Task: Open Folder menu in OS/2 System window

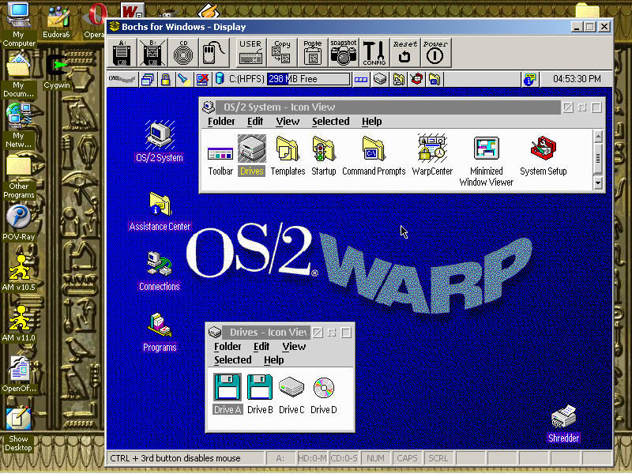Action: click(221, 122)
